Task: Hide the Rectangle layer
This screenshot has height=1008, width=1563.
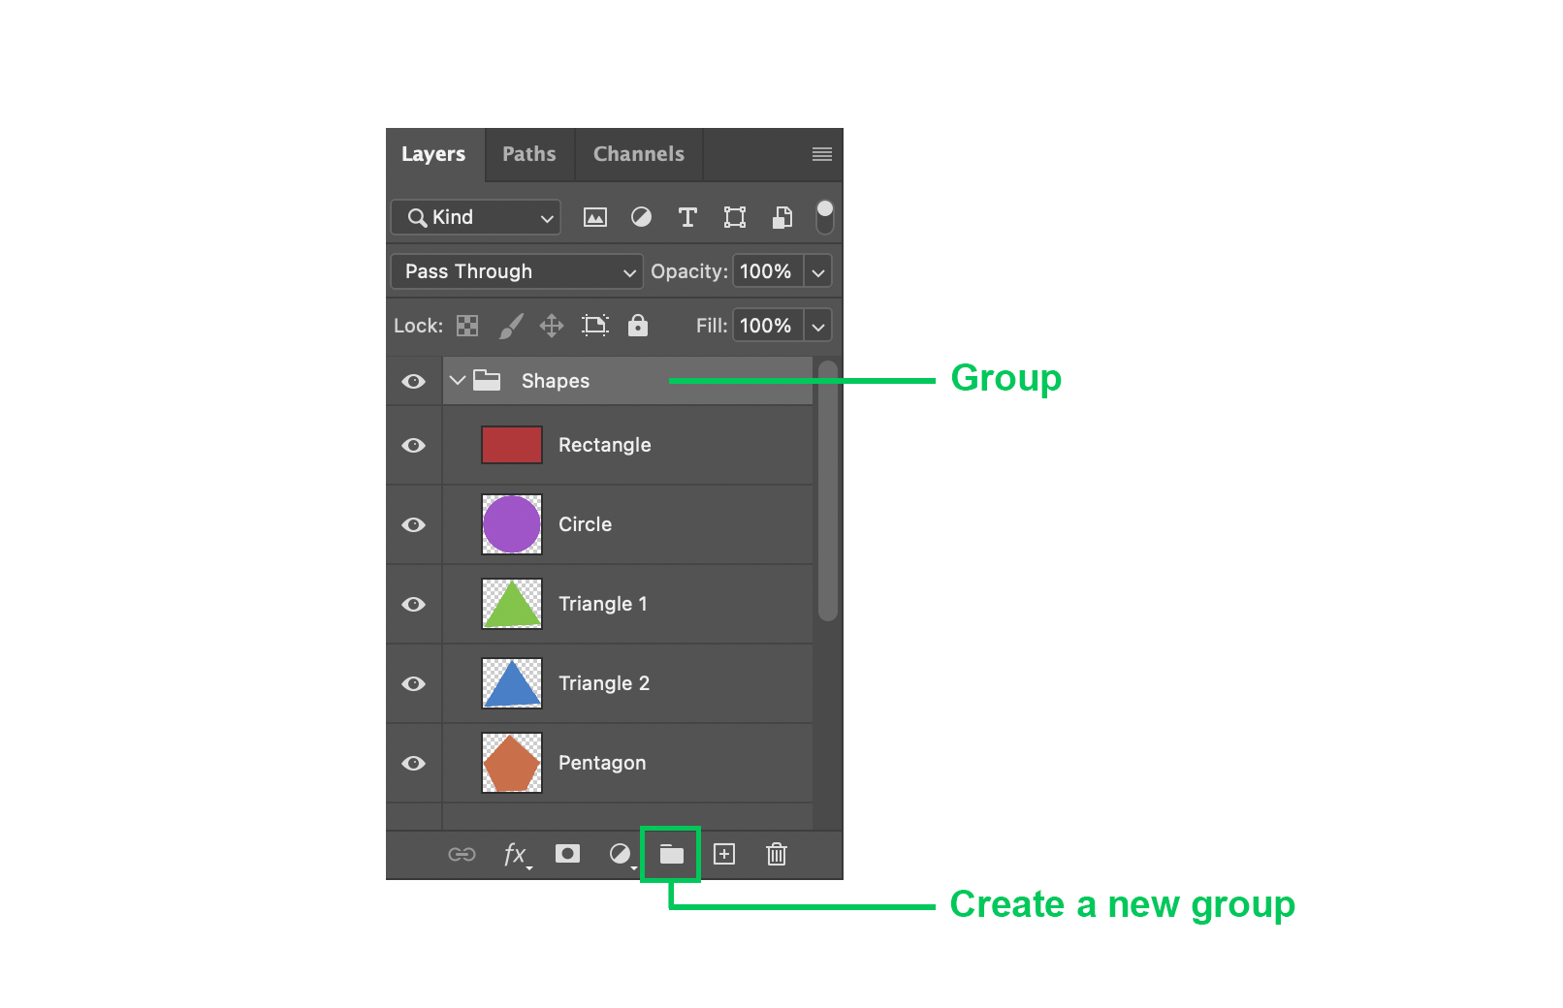Action: (x=414, y=445)
